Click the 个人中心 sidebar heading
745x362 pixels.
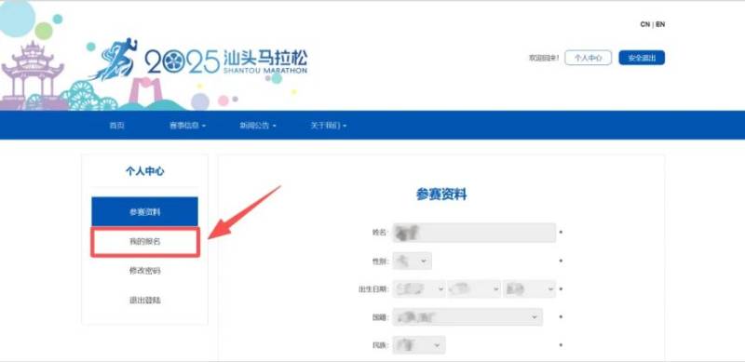pyautogui.click(x=144, y=171)
